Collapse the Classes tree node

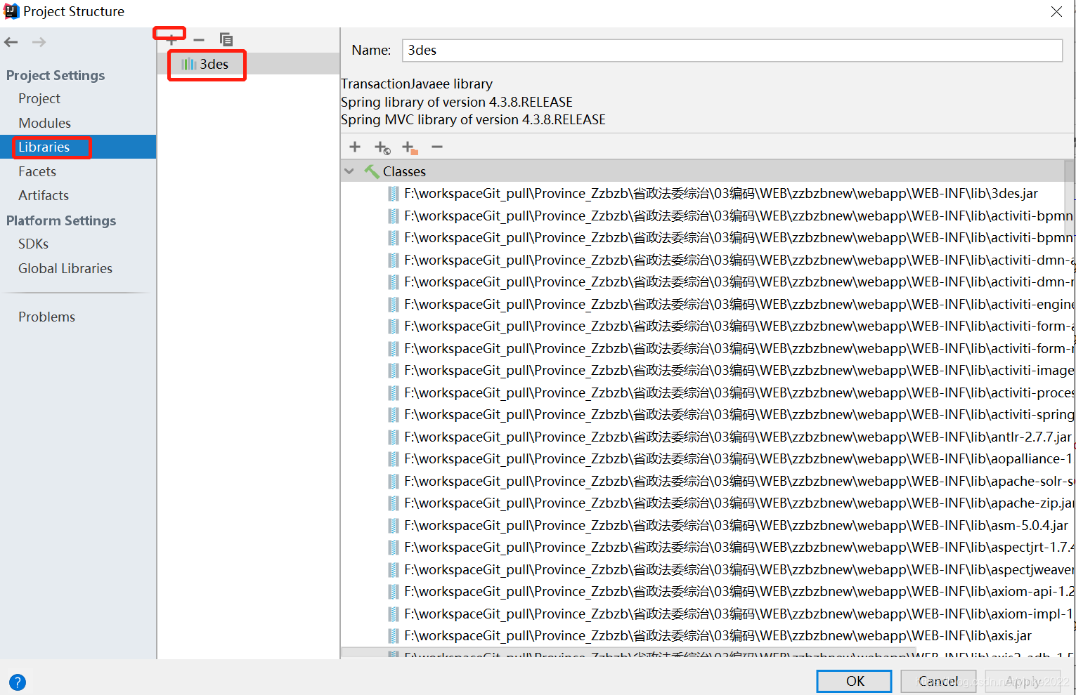[x=349, y=171]
